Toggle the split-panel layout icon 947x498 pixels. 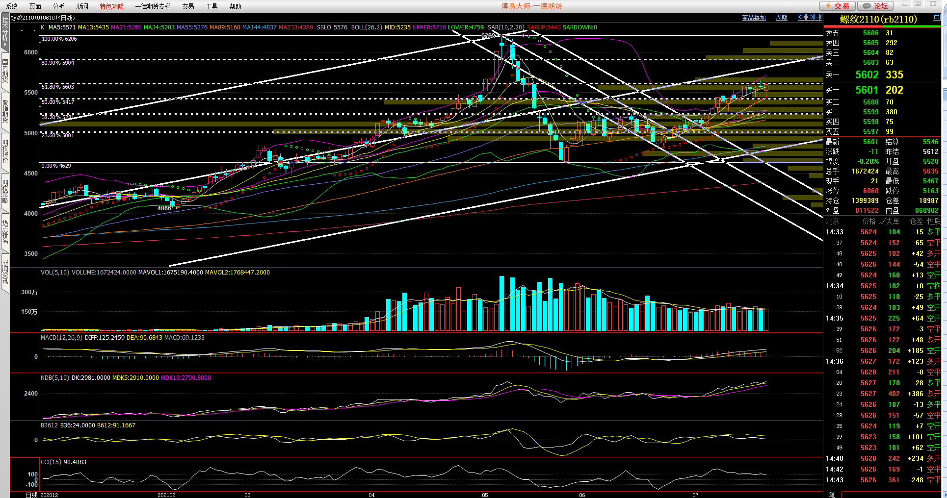click(818, 17)
